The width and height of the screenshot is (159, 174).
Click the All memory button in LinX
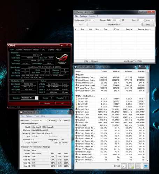123,20
